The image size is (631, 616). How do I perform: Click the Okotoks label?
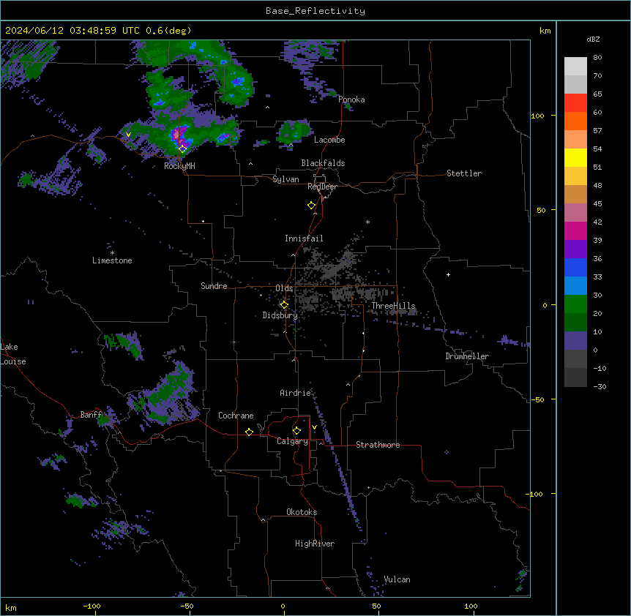coord(302,512)
